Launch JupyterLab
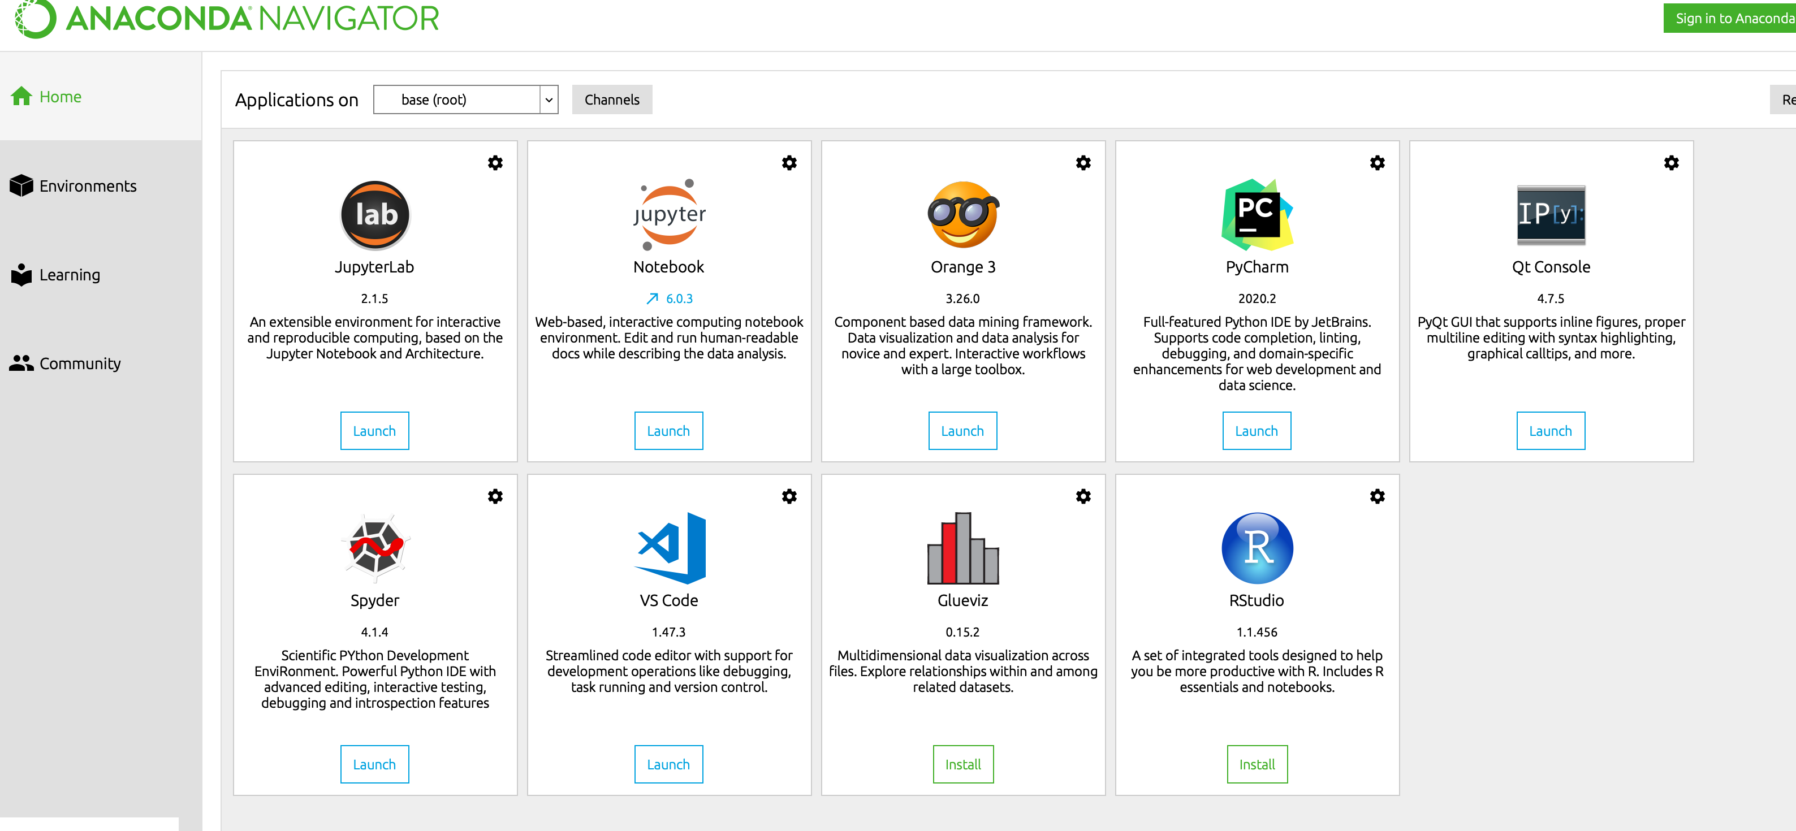1796x831 pixels. [374, 431]
